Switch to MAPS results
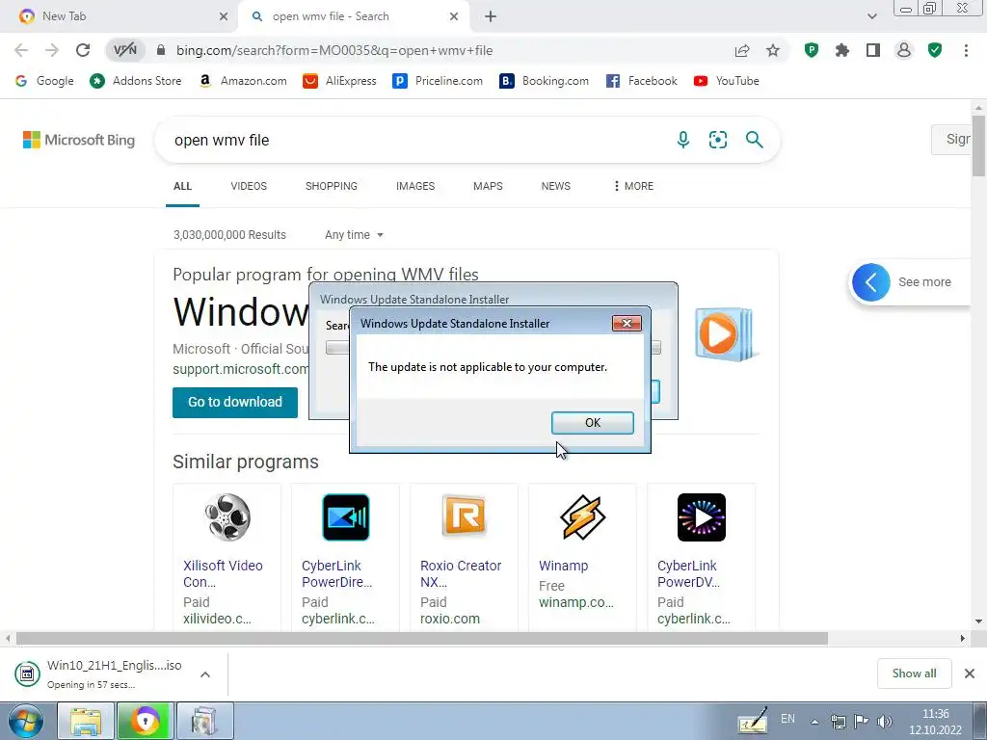 click(x=488, y=186)
